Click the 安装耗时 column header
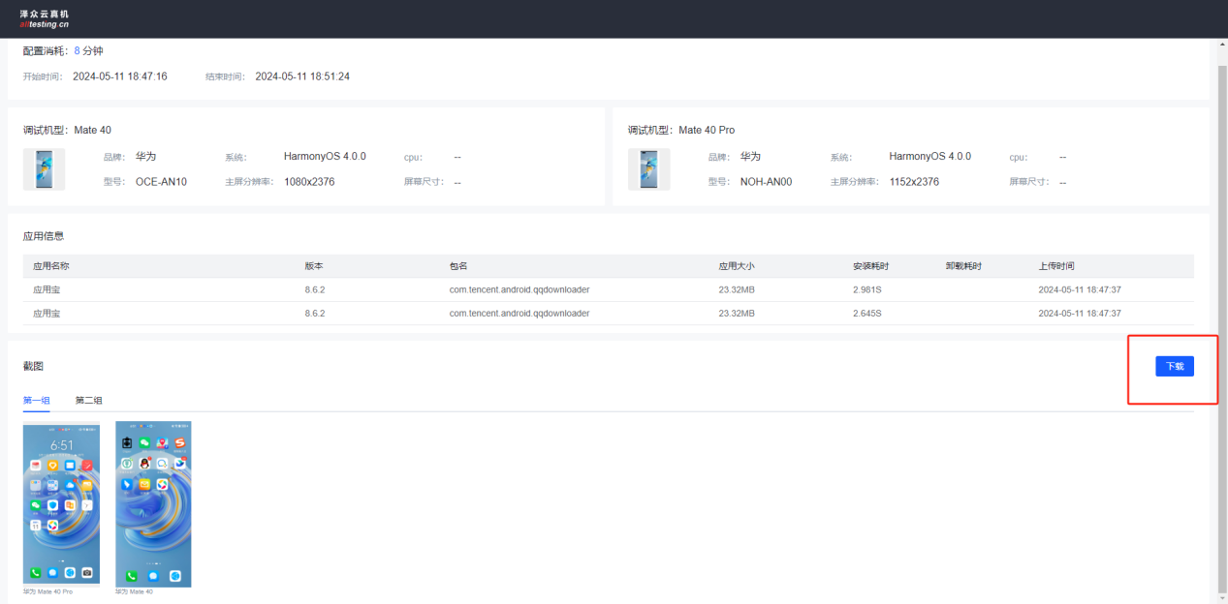The width and height of the screenshot is (1228, 604). point(870,266)
